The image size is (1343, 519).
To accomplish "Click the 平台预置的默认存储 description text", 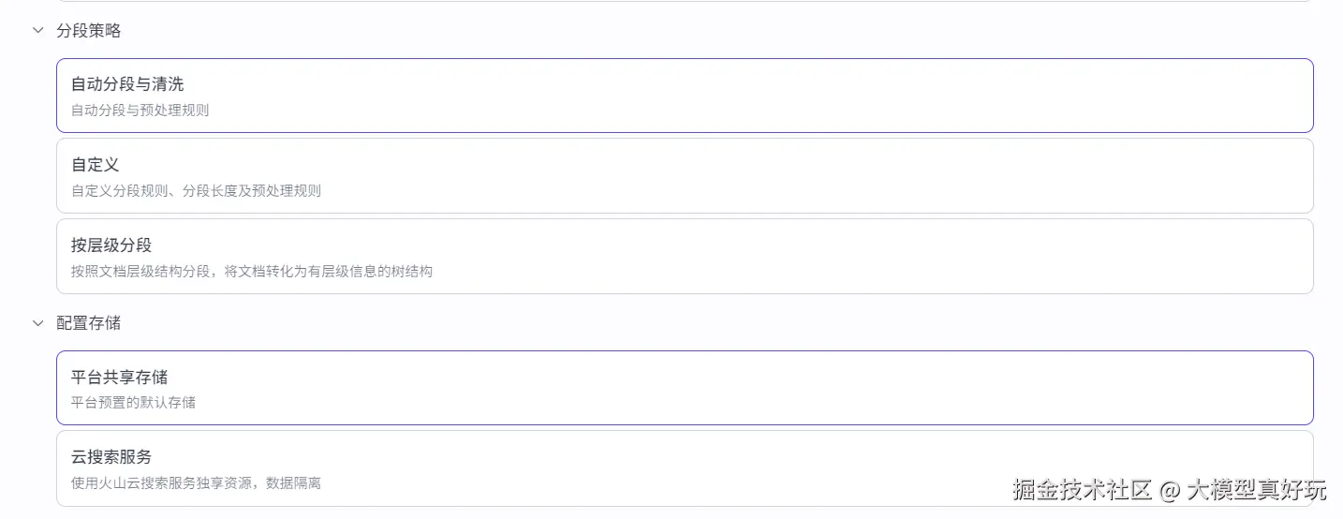I will tap(133, 403).
